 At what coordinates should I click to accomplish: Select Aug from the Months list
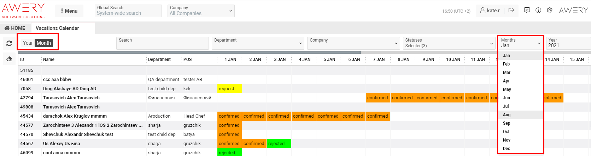(x=507, y=115)
